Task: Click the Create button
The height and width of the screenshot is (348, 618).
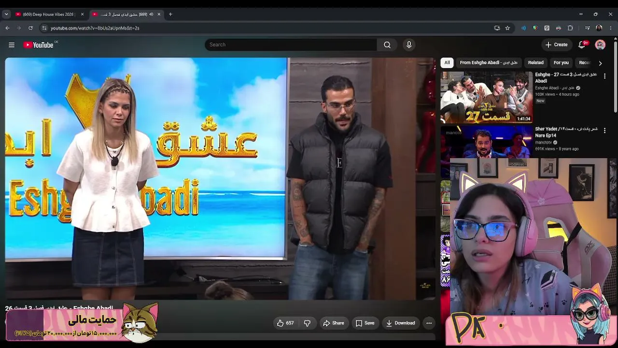Action: 557,45
